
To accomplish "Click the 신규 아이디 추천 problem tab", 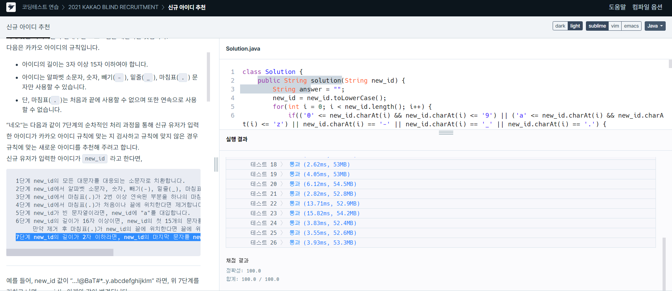I will pos(28,27).
